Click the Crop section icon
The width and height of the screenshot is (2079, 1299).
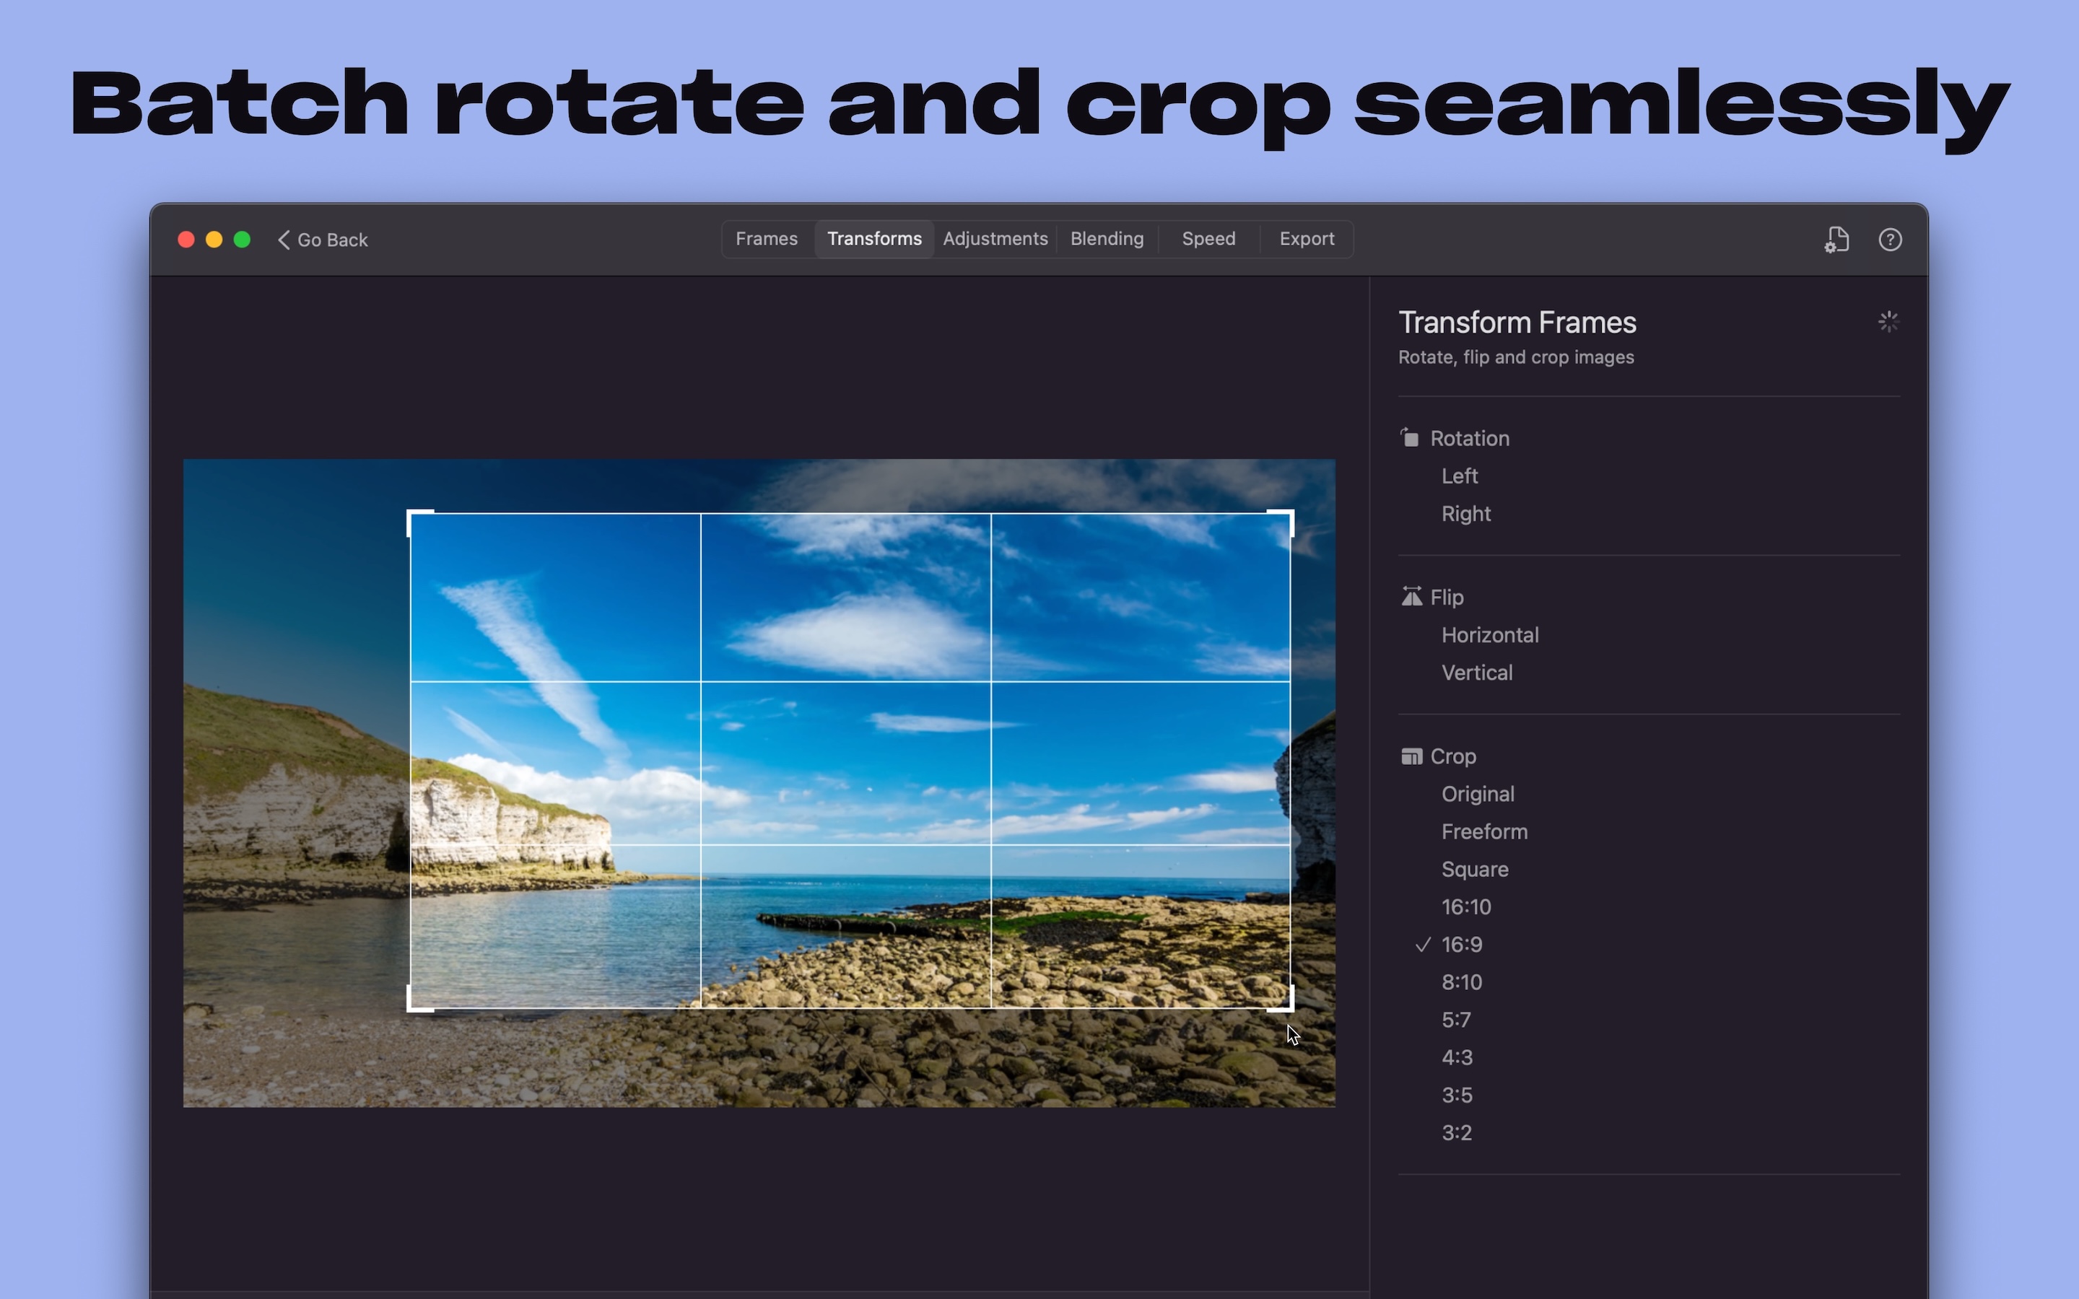click(x=1411, y=756)
